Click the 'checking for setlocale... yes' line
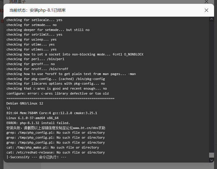This screenshot has width=217, height=169. [x=34, y=20]
